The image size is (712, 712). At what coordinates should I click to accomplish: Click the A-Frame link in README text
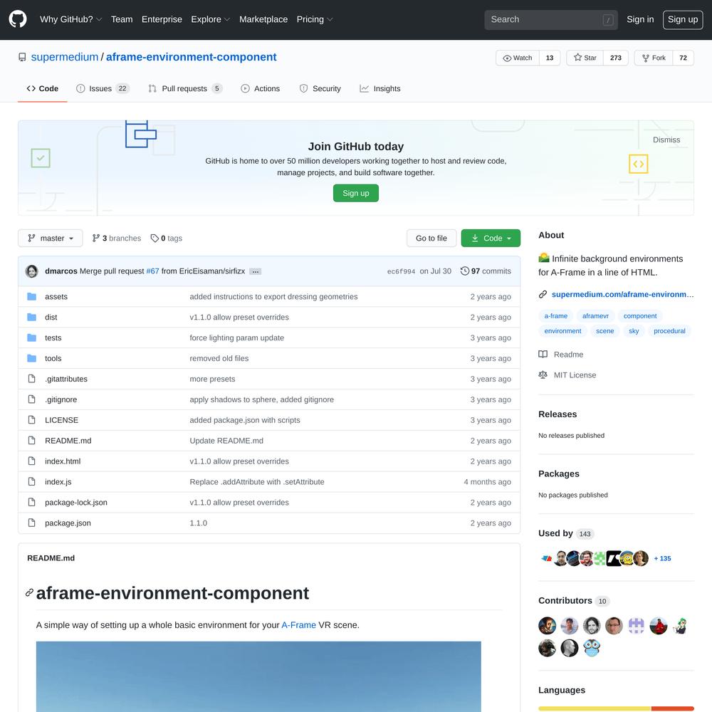pyautogui.click(x=298, y=625)
